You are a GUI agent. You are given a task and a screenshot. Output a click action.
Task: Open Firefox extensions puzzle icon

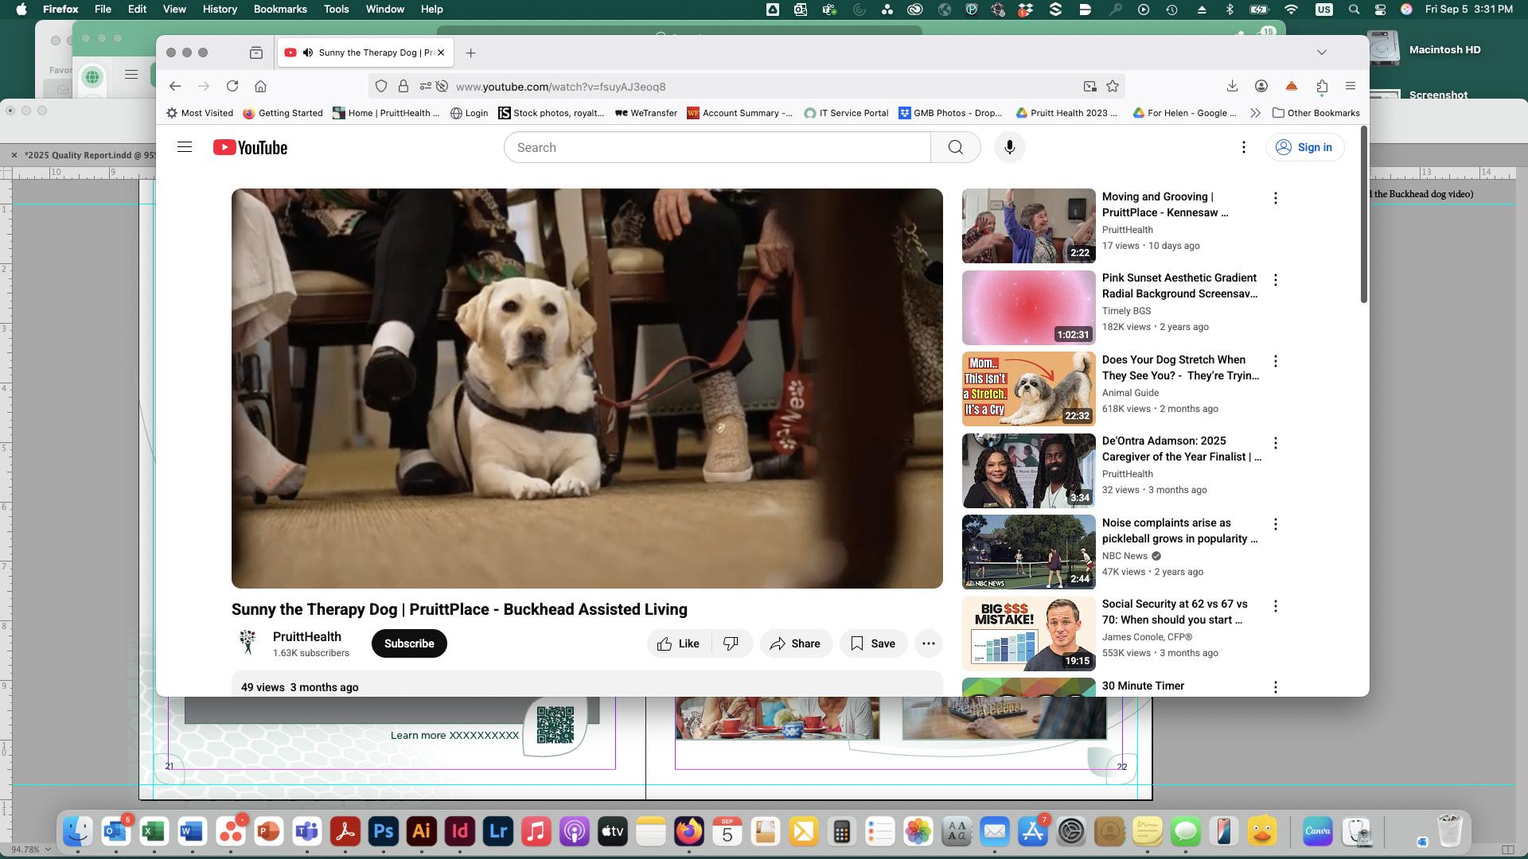tap(1322, 86)
